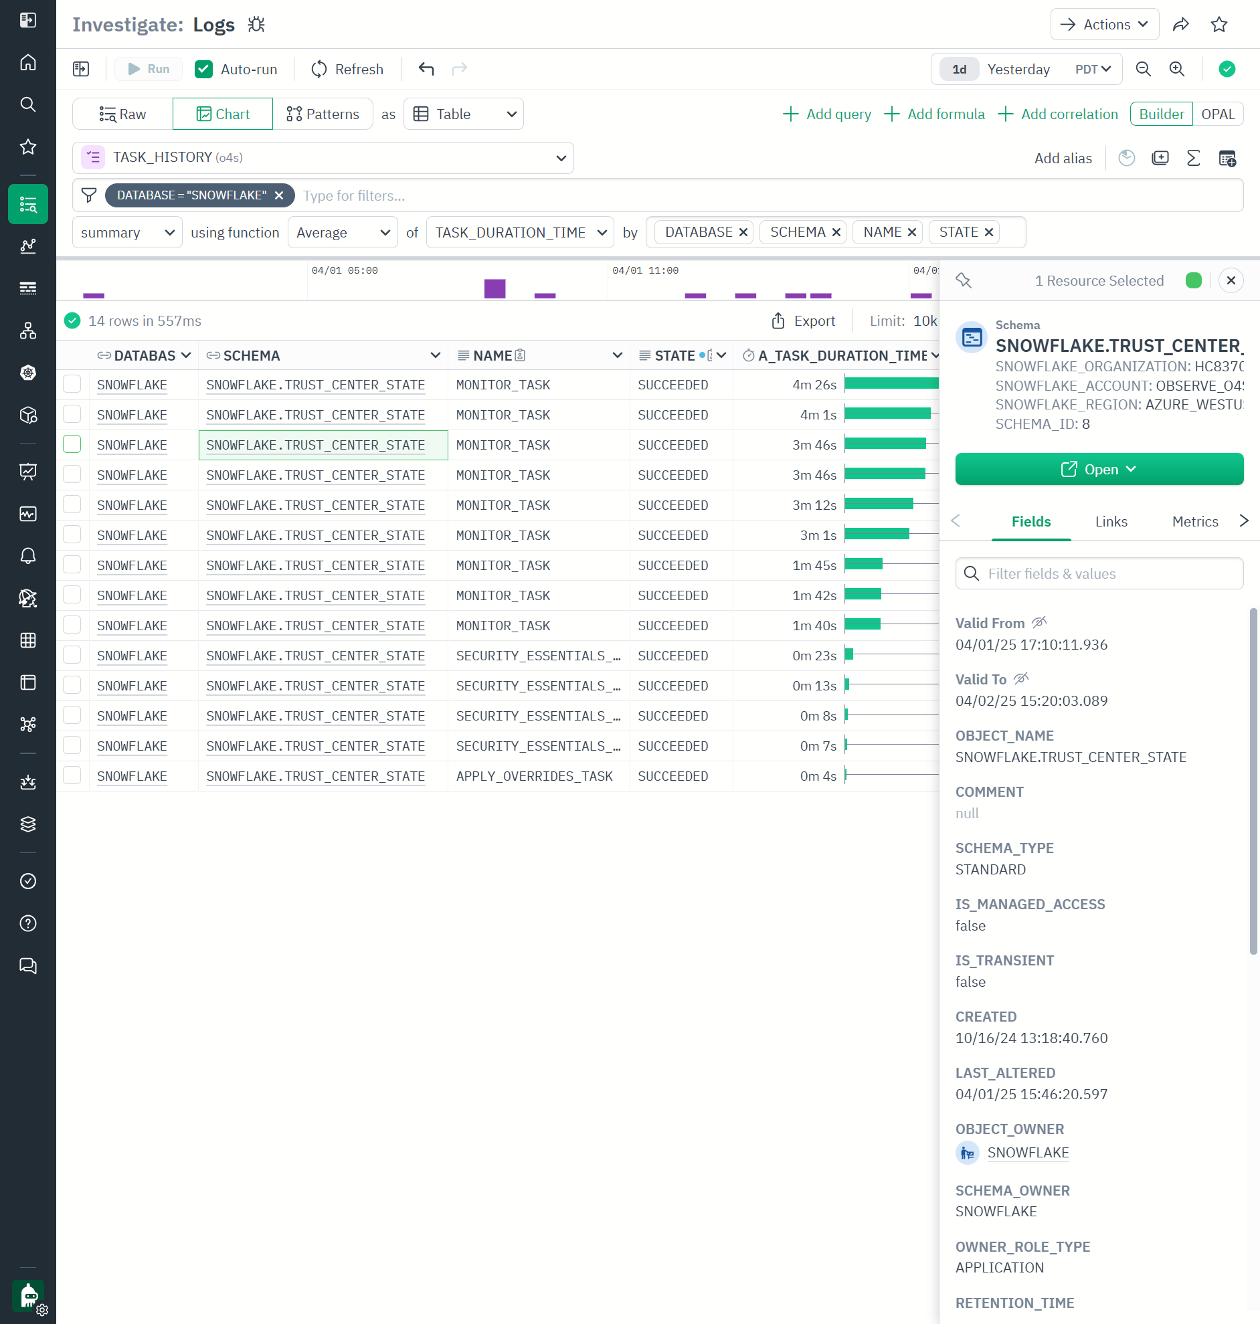
Task: Open the Home icon in sidebar
Action: (27, 62)
